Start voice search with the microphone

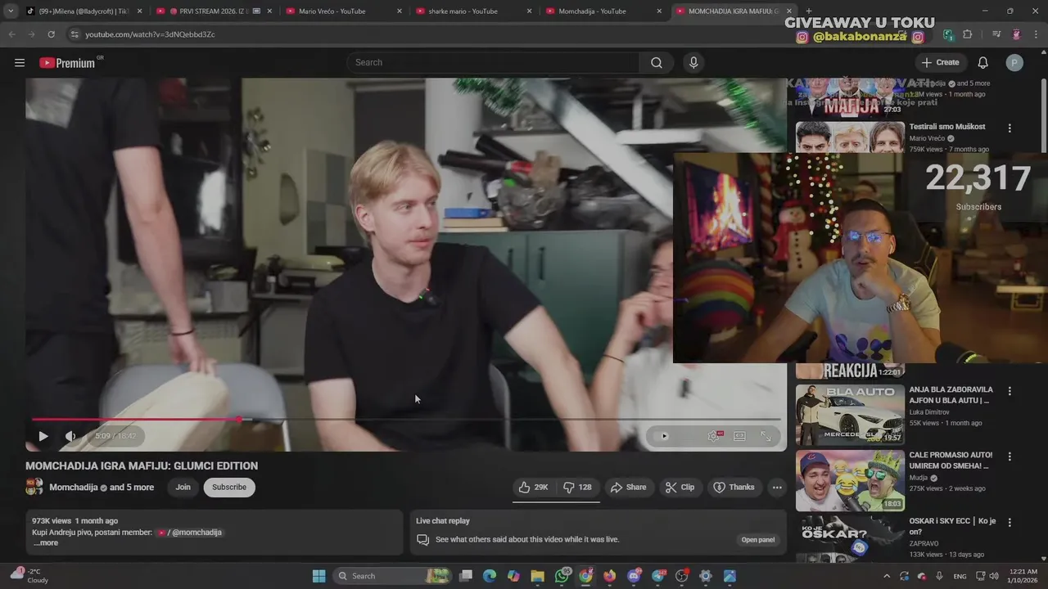[x=693, y=62]
